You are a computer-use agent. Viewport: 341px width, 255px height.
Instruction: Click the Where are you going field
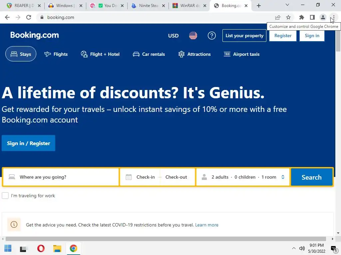61,177
